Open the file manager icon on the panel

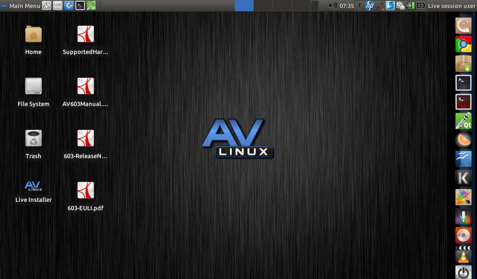click(x=58, y=6)
